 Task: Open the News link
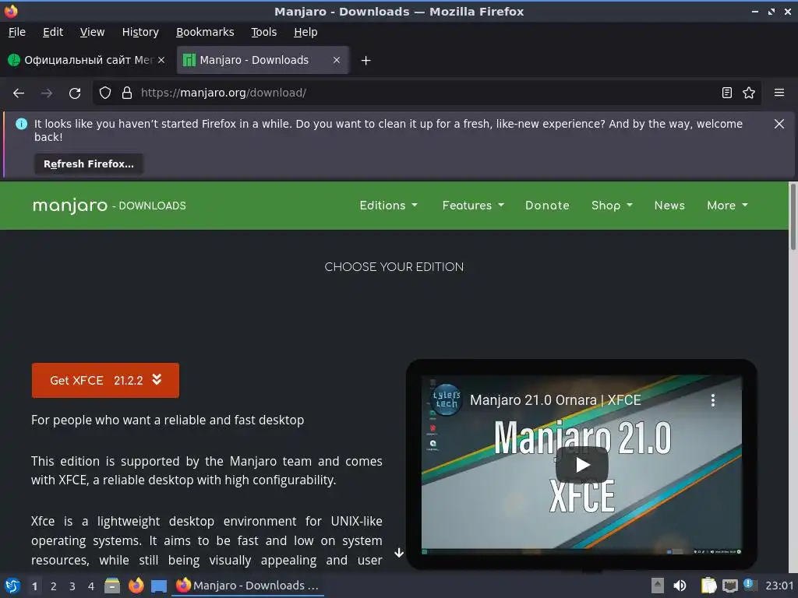tap(669, 206)
